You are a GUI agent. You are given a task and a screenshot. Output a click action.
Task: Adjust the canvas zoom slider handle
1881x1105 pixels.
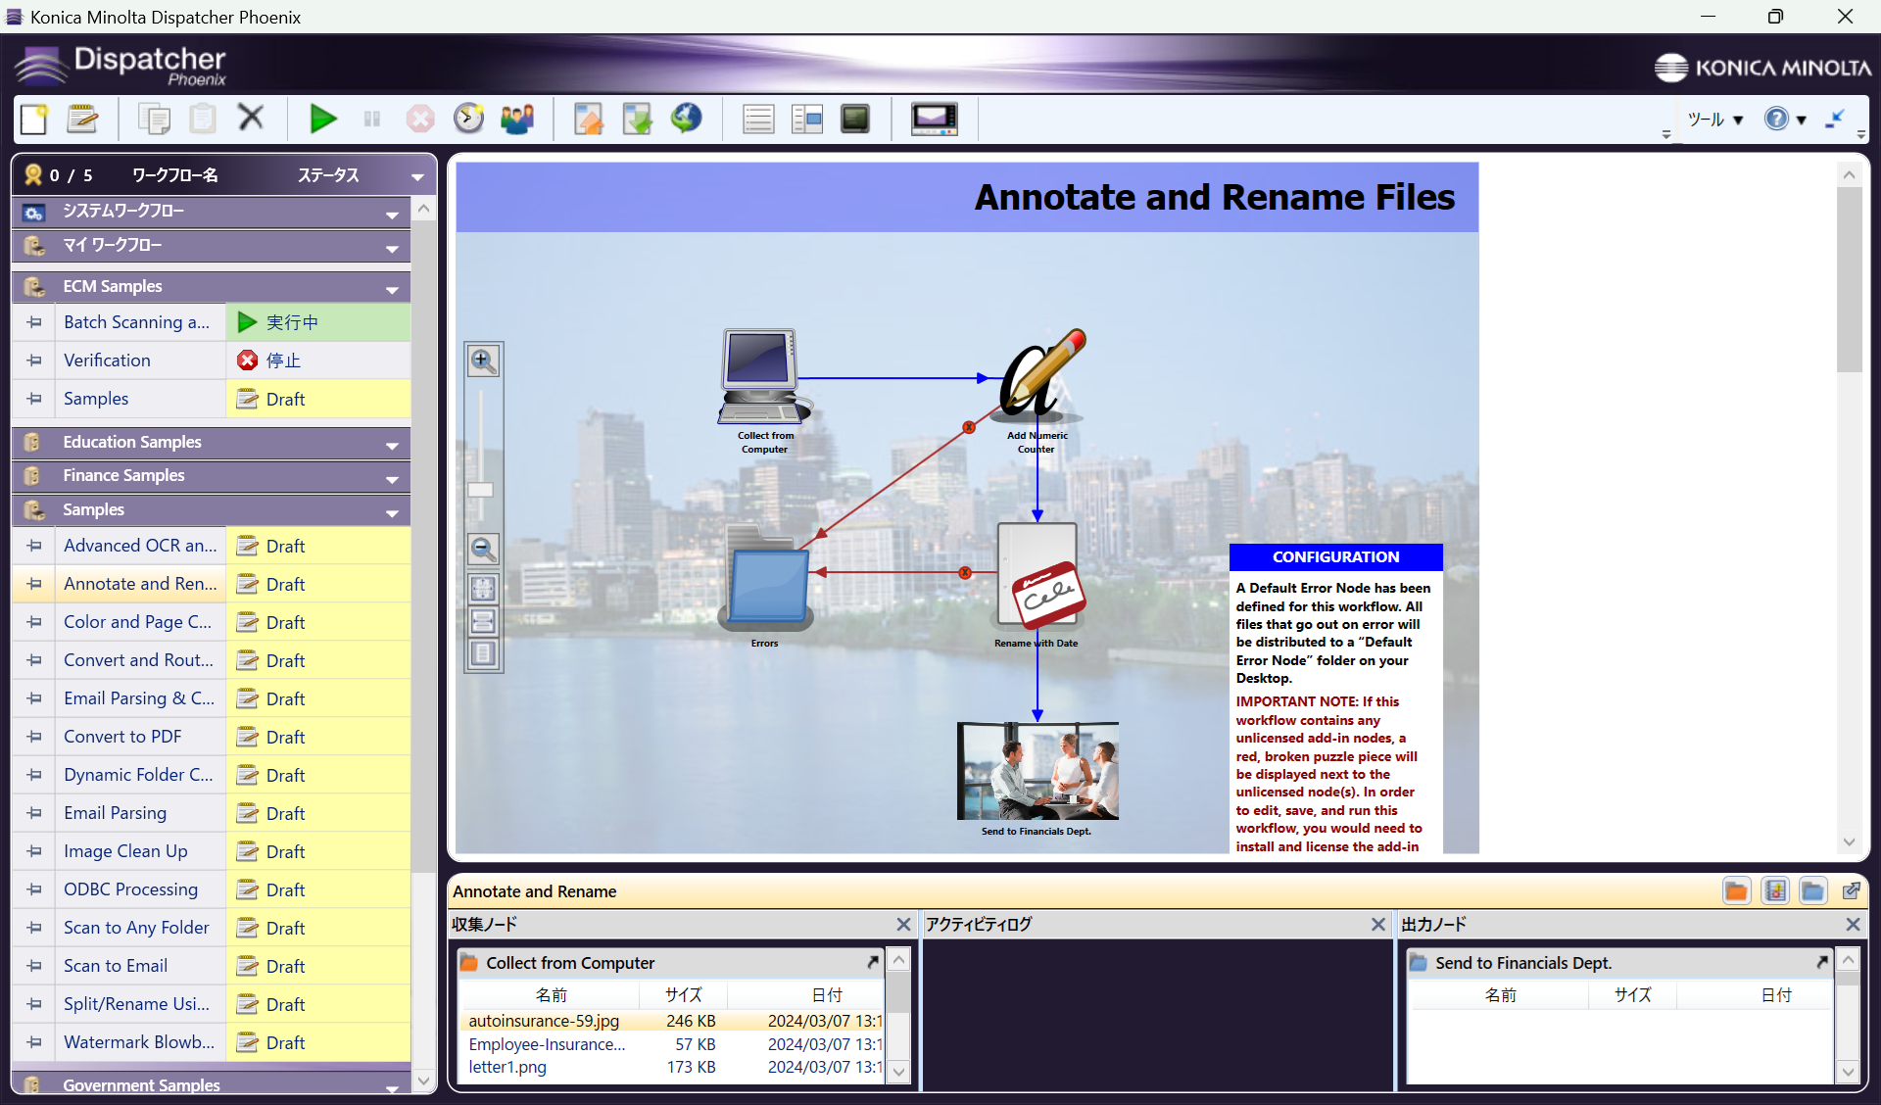click(x=481, y=489)
